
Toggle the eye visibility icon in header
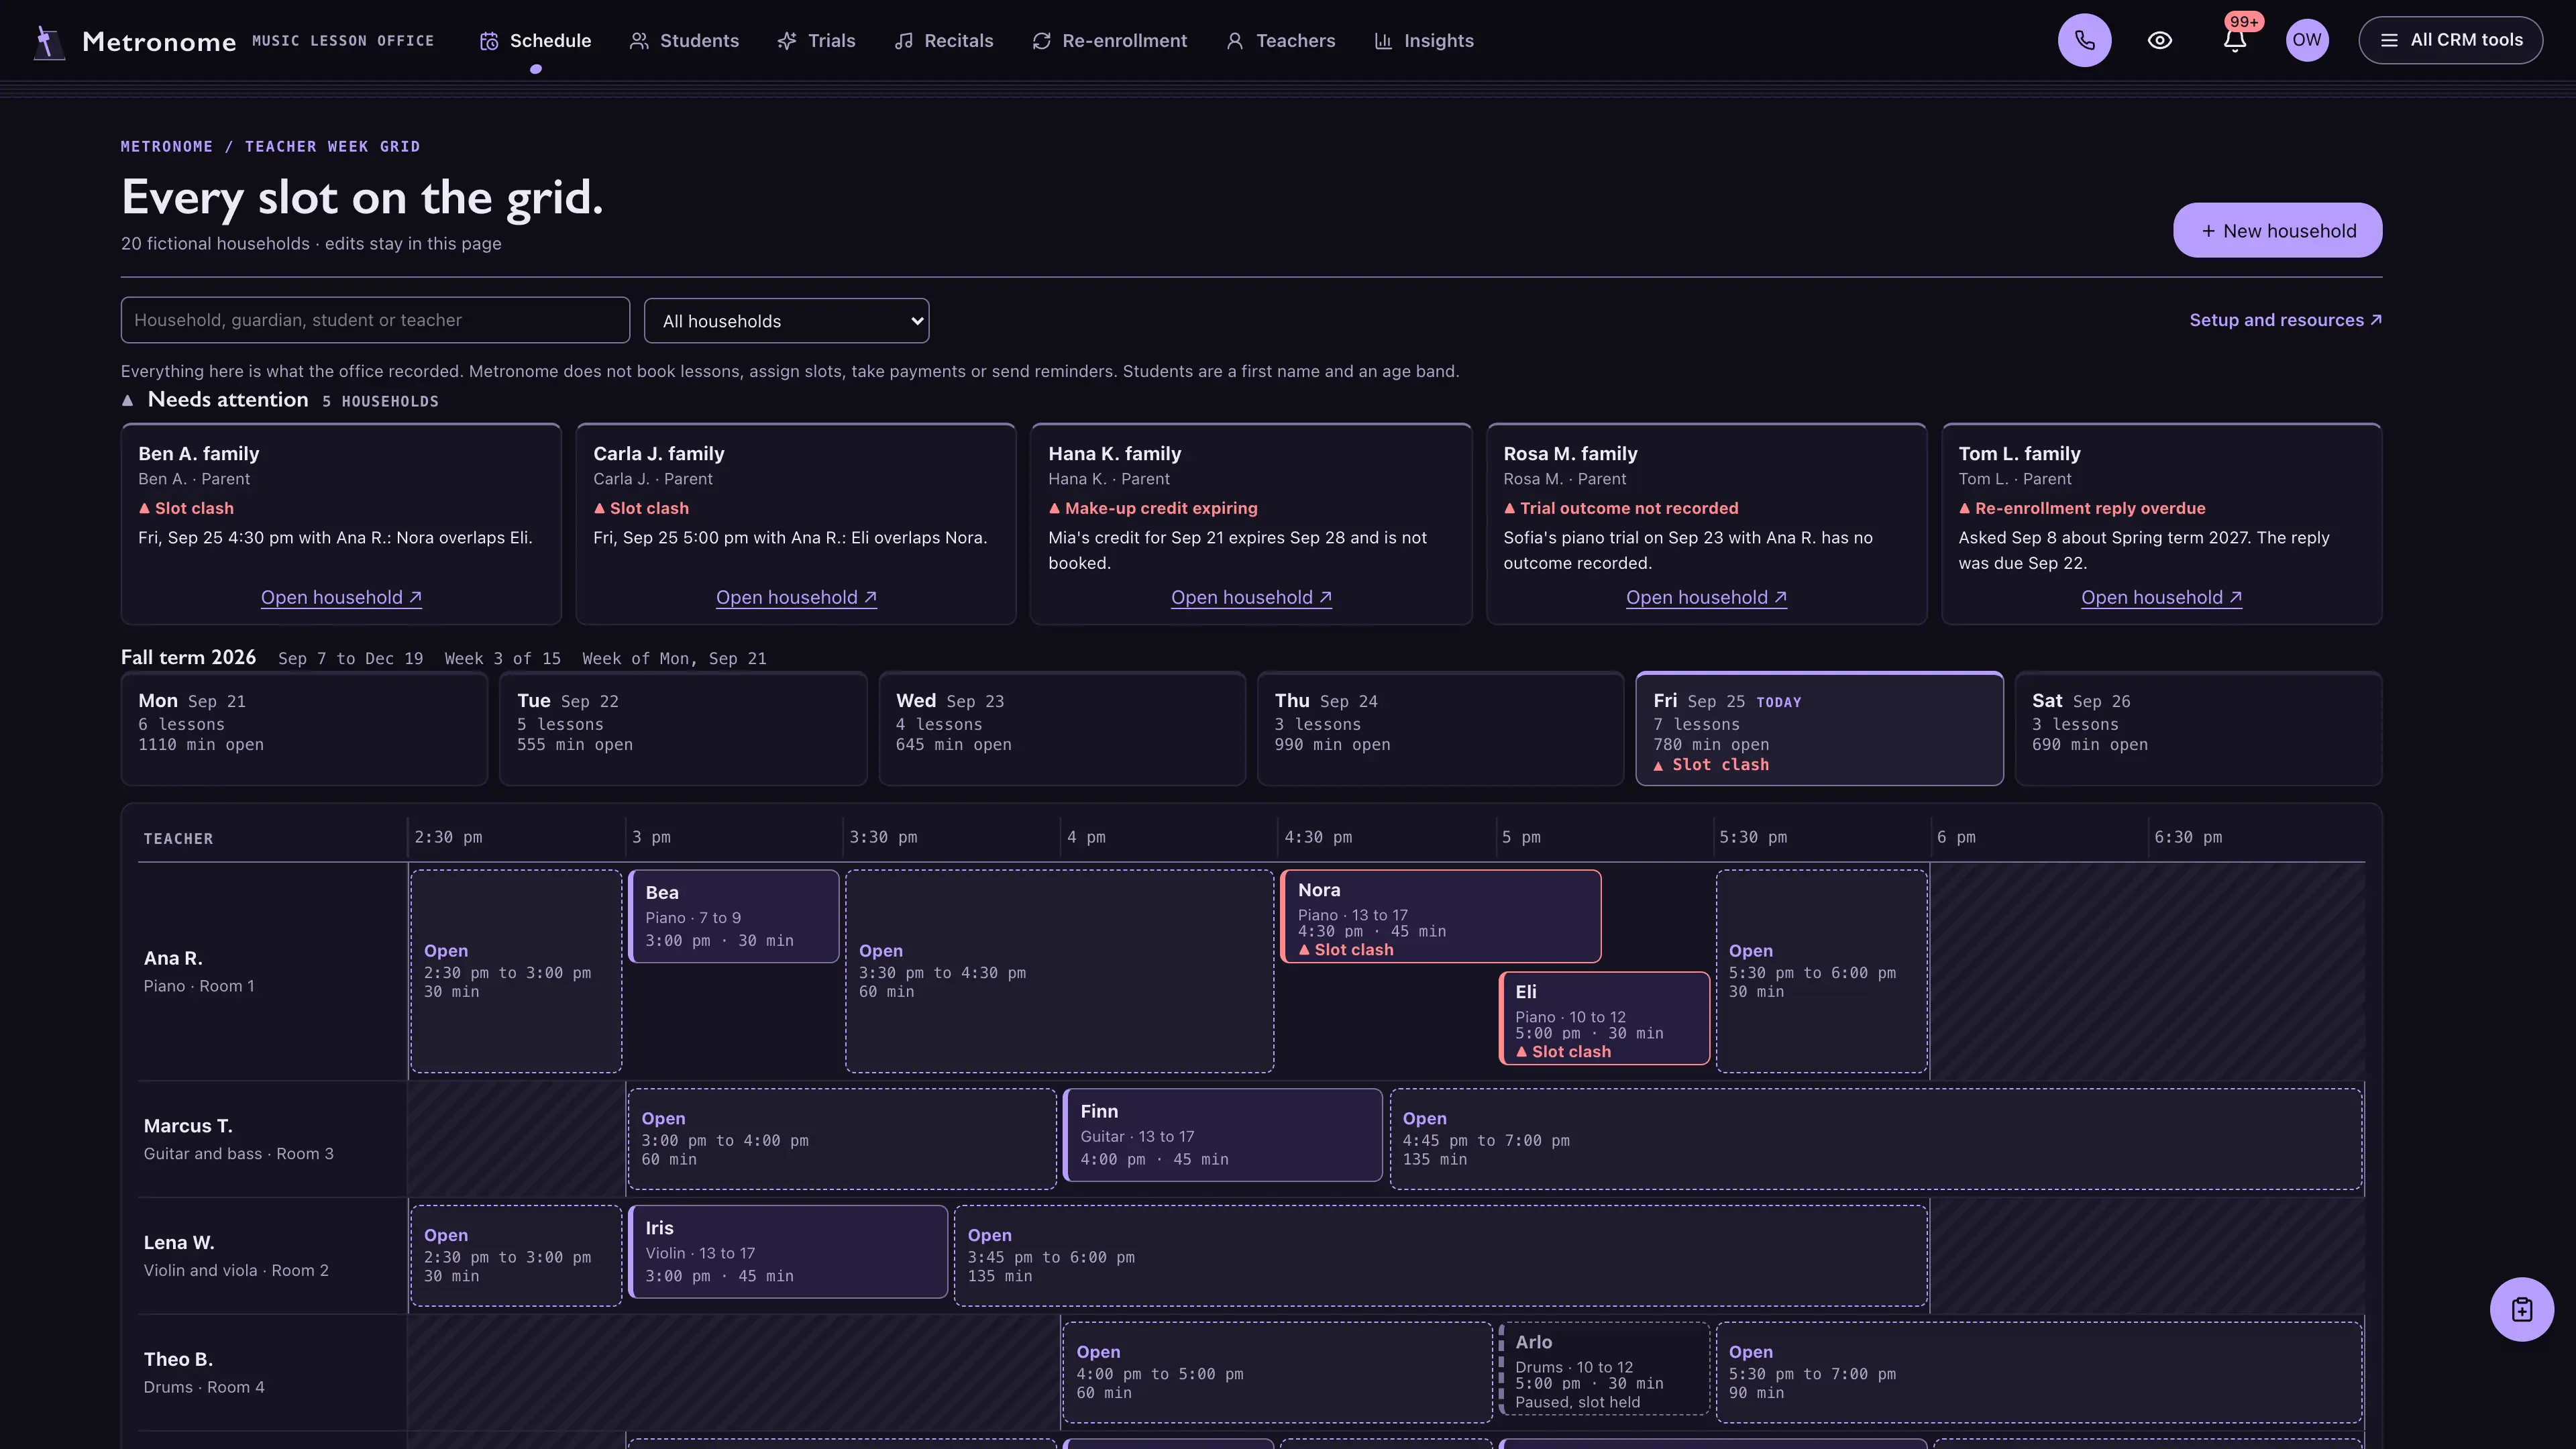tap(2160, 40)
